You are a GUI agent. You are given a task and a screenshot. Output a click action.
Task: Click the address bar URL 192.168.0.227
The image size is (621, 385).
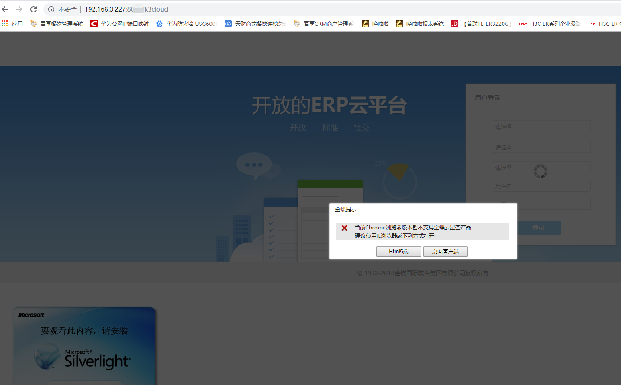126,9
